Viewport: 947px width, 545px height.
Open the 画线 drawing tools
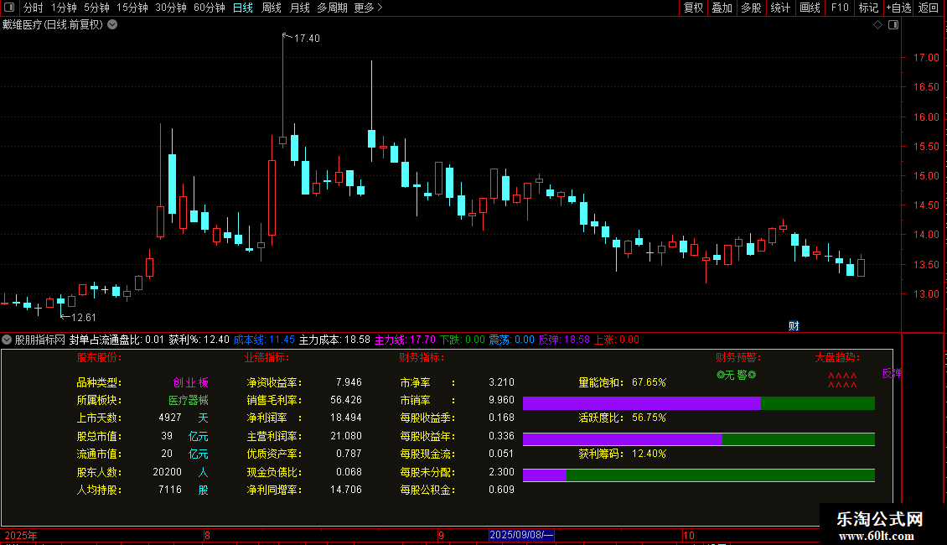810,8
